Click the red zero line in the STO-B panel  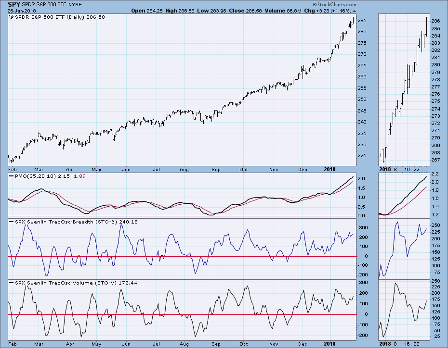182,256
